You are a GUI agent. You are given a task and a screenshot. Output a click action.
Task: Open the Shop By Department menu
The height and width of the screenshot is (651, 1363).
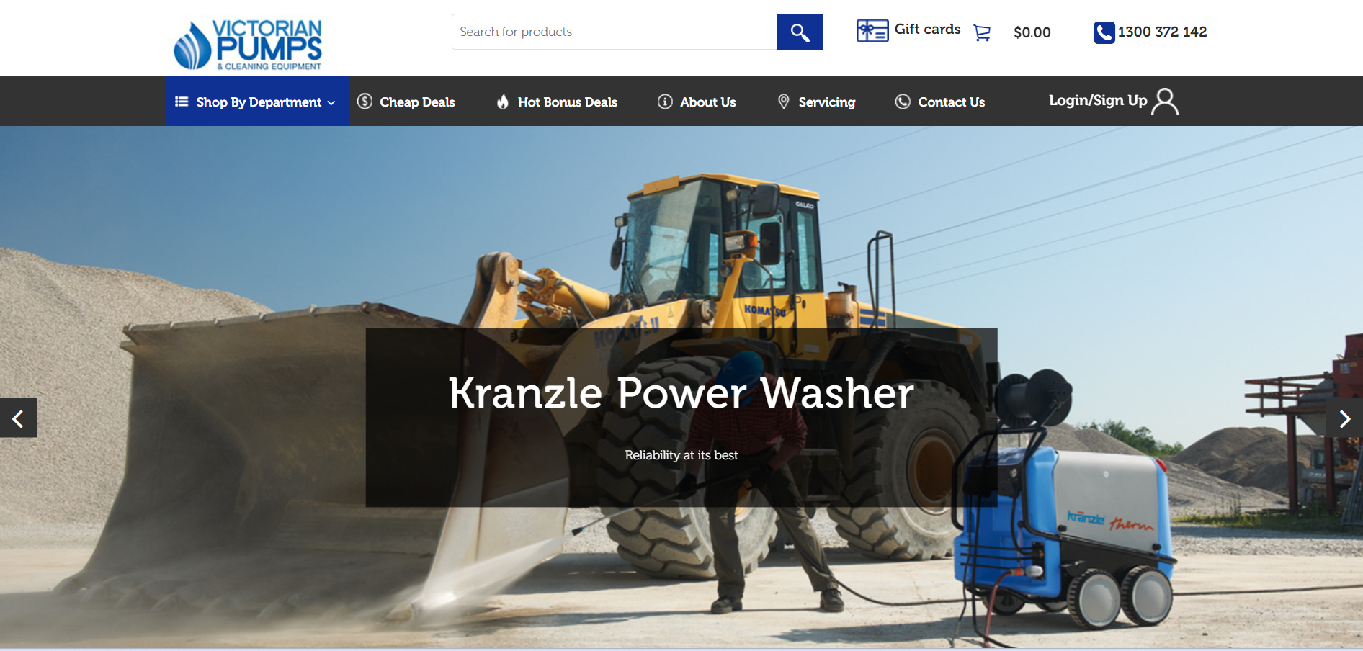tap(256, 101)
